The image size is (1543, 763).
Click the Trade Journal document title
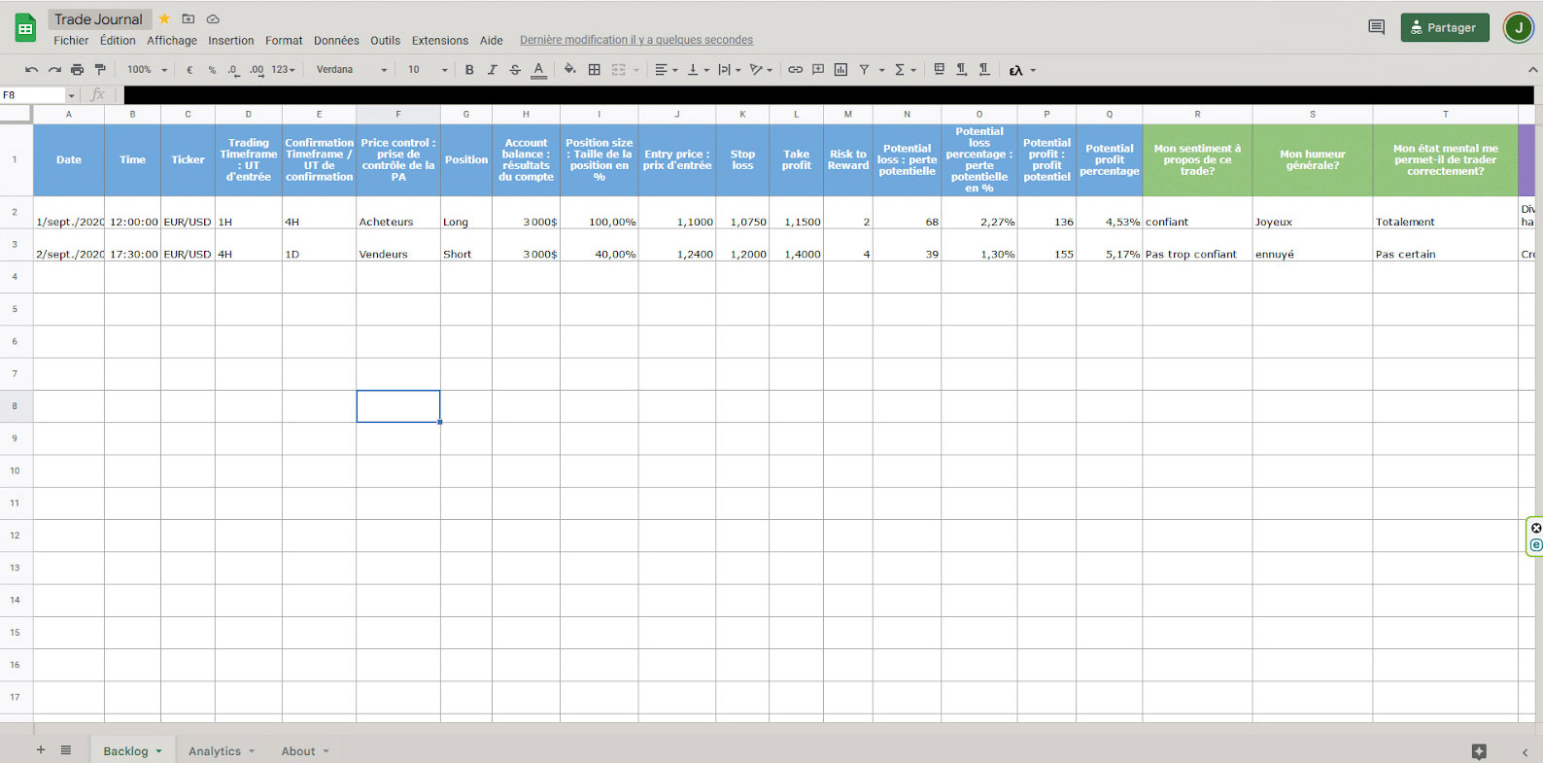click(x=98, y=19)
